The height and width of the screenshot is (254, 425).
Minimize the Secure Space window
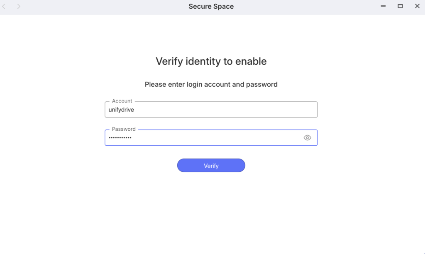pos(383,6)
